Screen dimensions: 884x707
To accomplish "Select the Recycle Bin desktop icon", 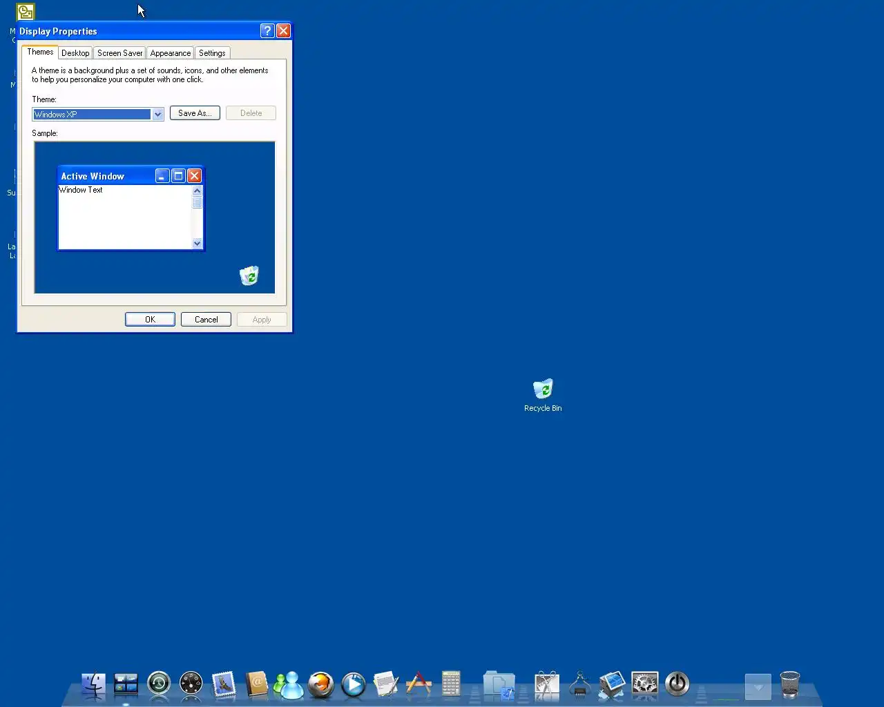I will pos(543,395).
